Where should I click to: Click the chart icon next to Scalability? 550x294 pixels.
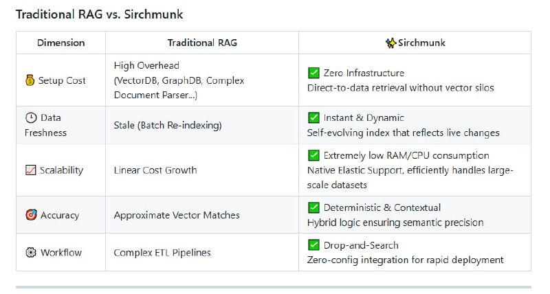30,170
